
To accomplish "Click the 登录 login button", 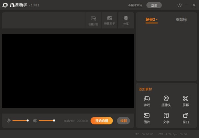I will (154, 5).
